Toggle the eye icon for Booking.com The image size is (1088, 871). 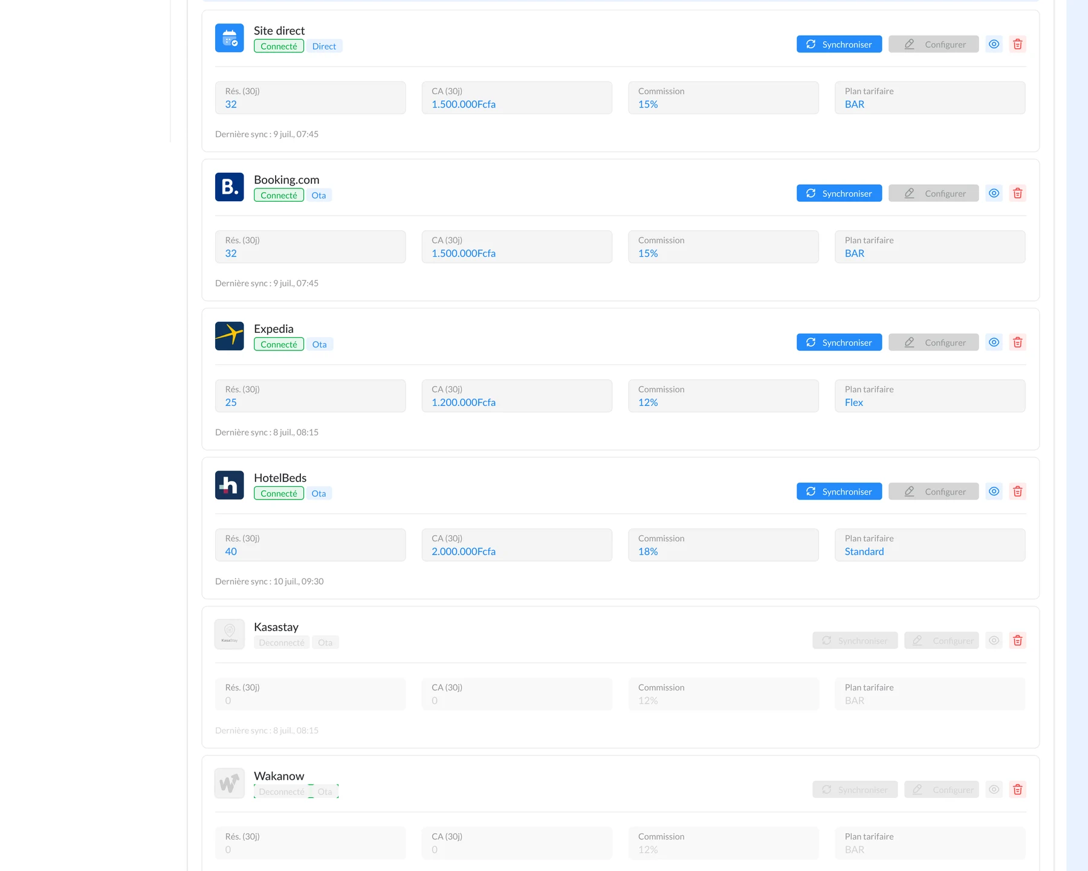pos(994,193)
